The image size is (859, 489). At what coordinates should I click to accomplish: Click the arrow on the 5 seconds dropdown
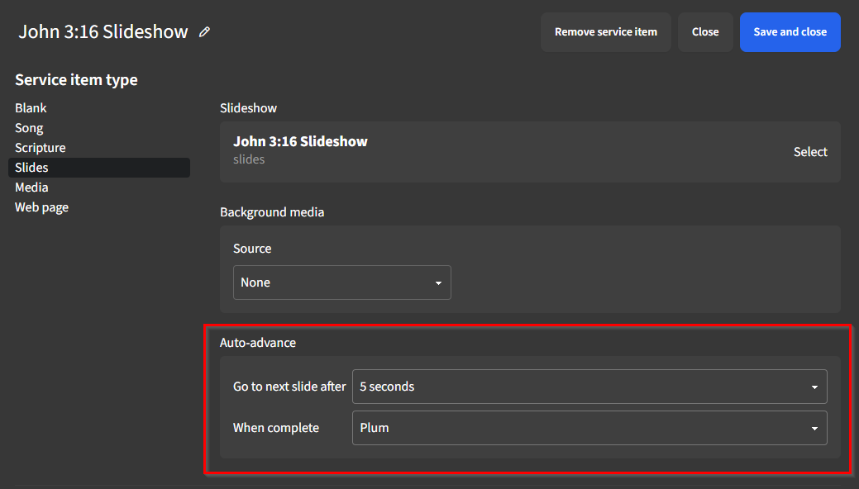point(815,386)
